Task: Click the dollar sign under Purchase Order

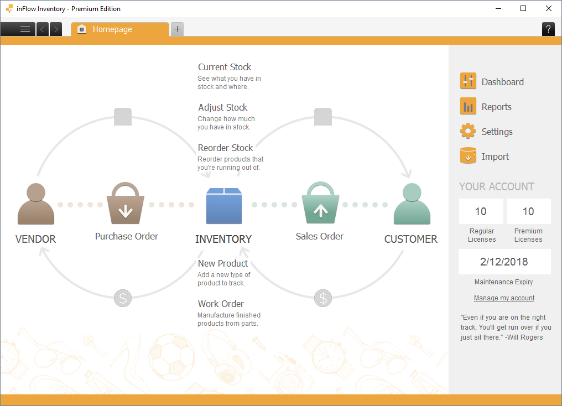Action: point(123,299)
